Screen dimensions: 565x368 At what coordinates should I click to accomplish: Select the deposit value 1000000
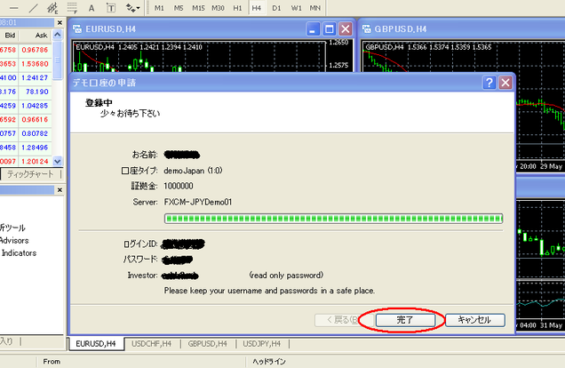179,186
